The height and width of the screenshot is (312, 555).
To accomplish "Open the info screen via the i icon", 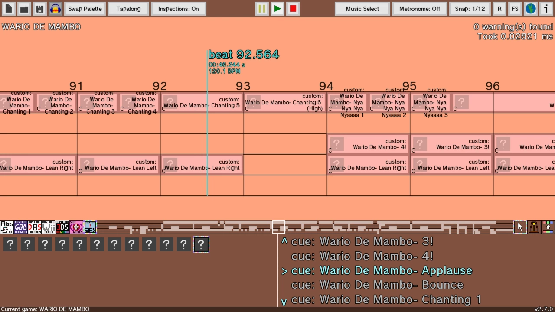I will [546, 9].
